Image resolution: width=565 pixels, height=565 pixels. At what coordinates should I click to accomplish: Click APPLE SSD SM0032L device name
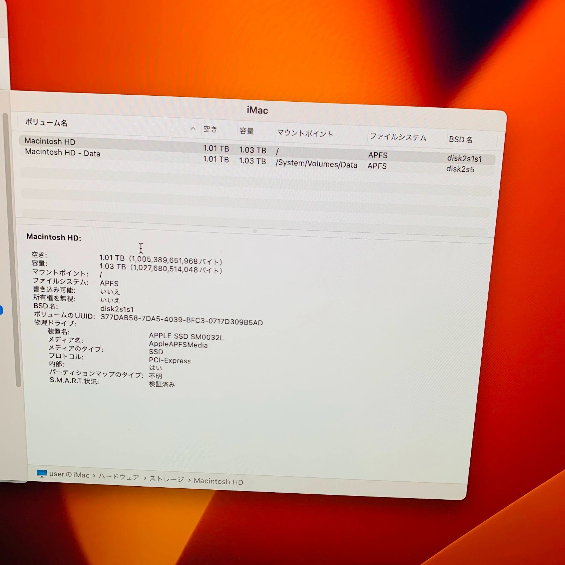point(186,336)
